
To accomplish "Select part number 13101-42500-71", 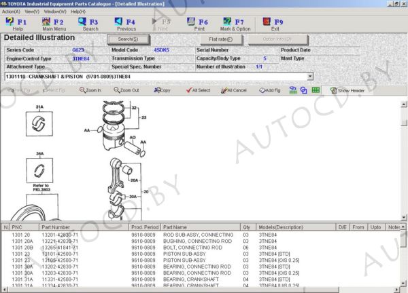I will click(60, 254).
